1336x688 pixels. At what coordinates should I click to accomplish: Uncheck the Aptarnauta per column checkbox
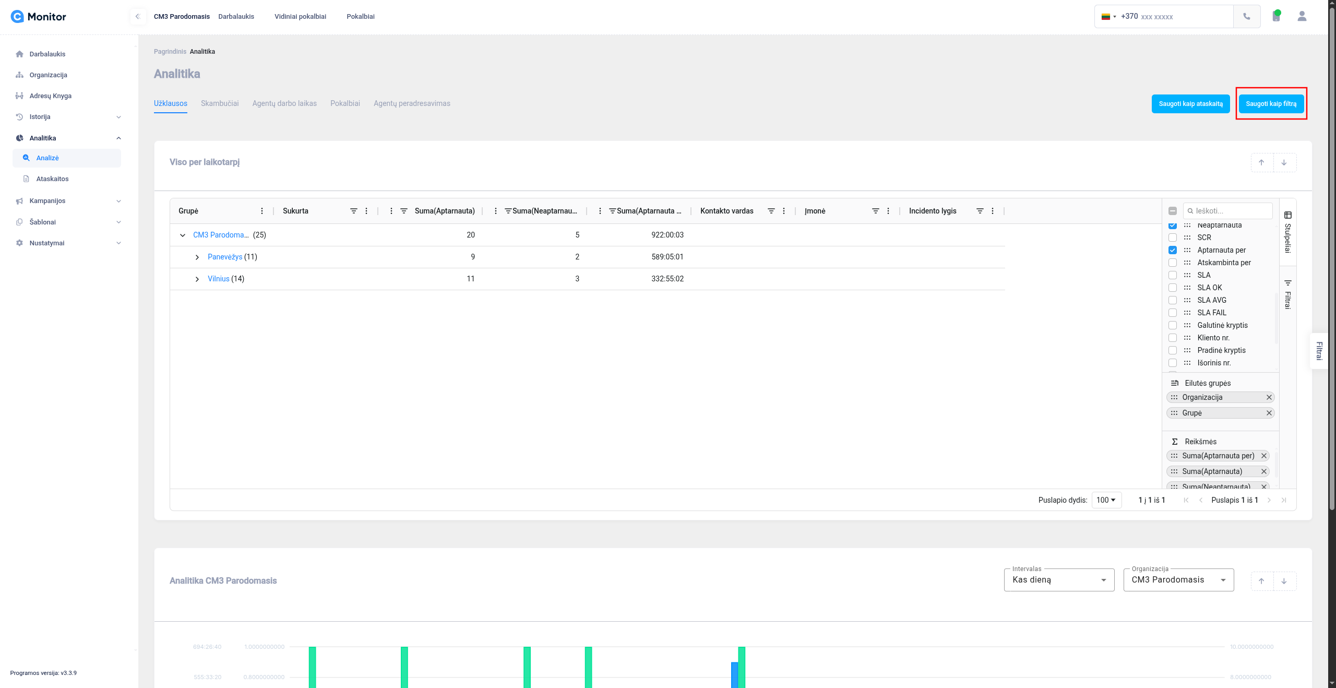(1173, 250)
